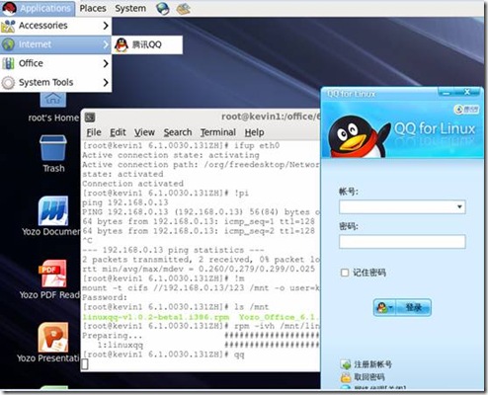
Task: Select the Internet menu entry
Action: 55,44
